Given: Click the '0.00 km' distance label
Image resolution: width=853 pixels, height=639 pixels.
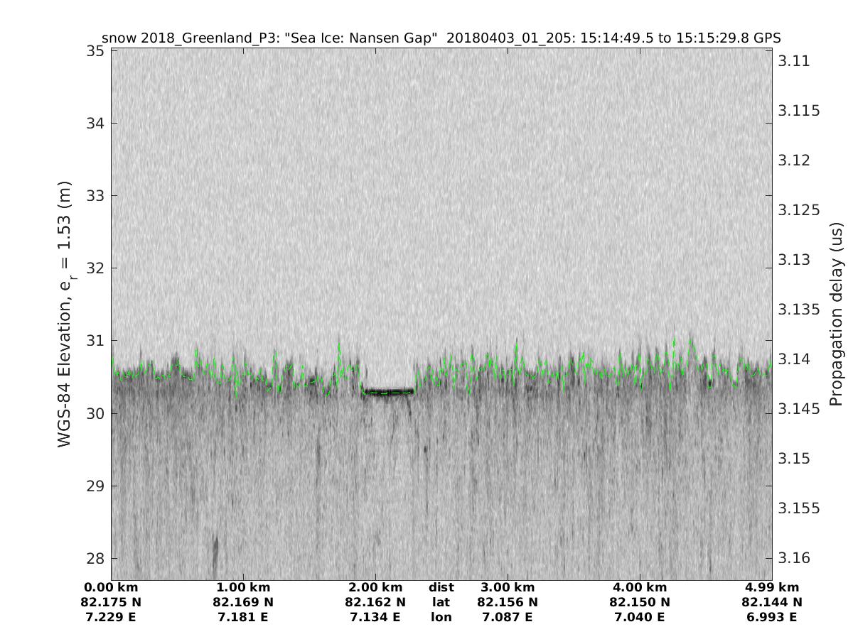Looking at the screenshot, I should pyautogui.click(x=112, y=587).
